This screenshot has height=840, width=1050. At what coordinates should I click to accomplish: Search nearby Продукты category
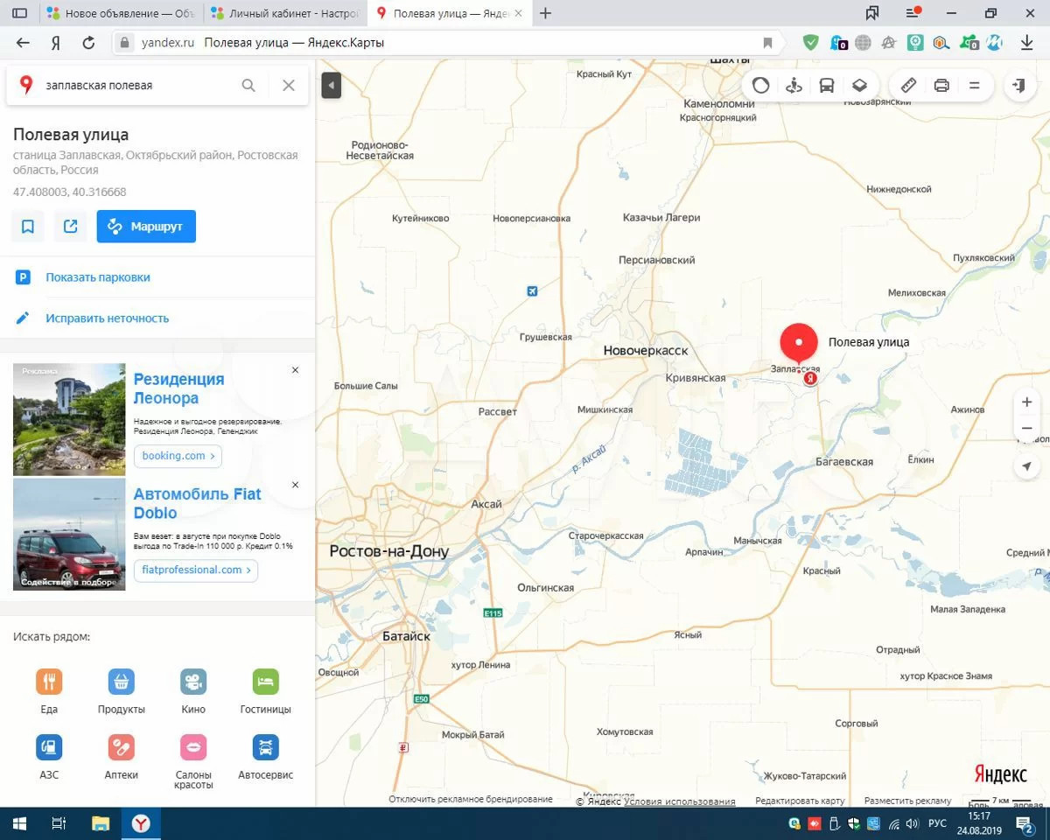[x=121, y=691]
